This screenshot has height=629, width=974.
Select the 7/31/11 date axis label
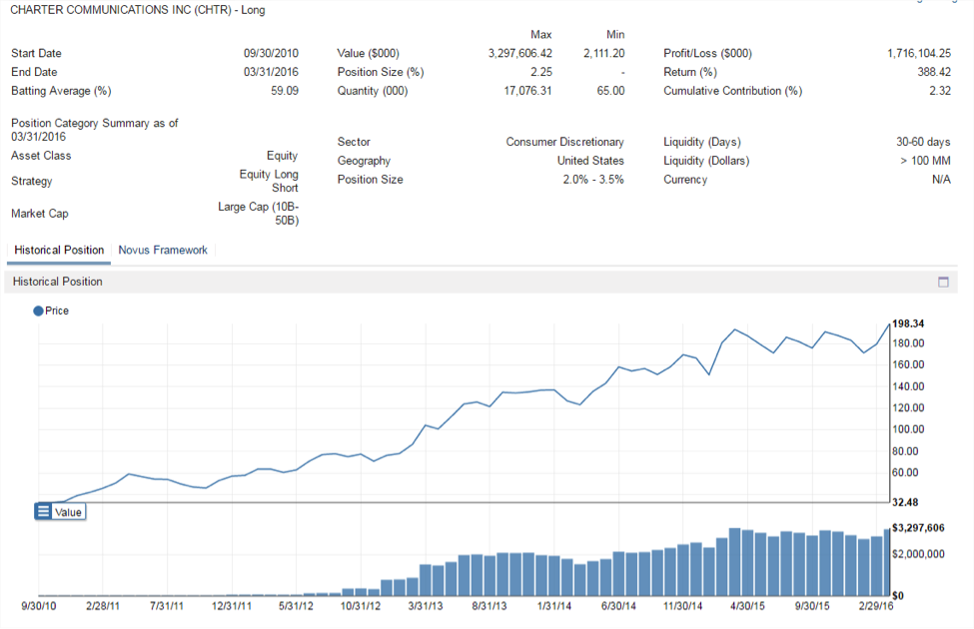(167, 606)
